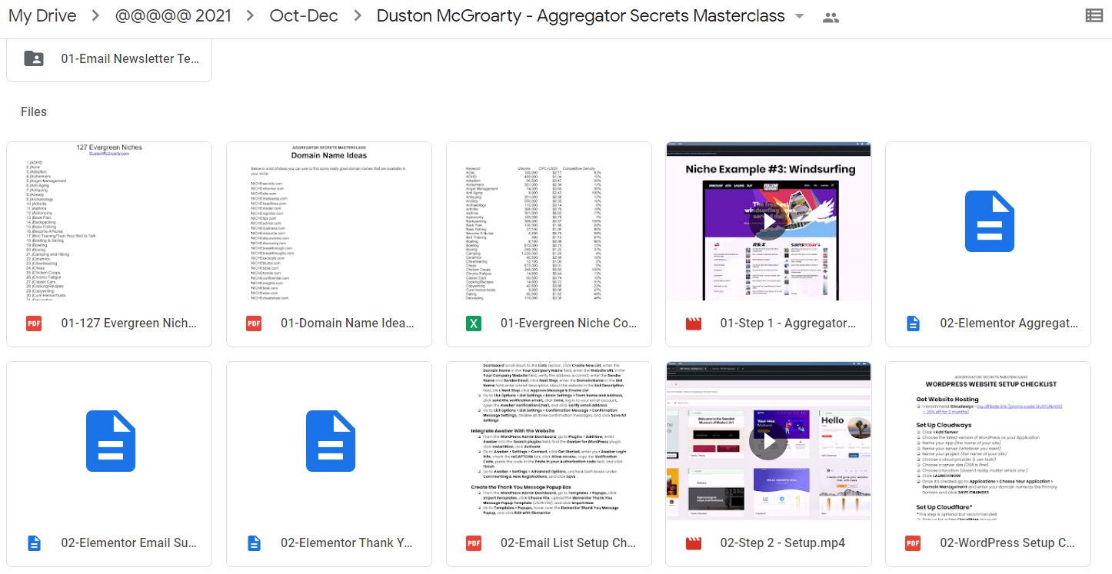Click small Docs icon of 02-Elementor Thank Y...

tap(254, 543)
